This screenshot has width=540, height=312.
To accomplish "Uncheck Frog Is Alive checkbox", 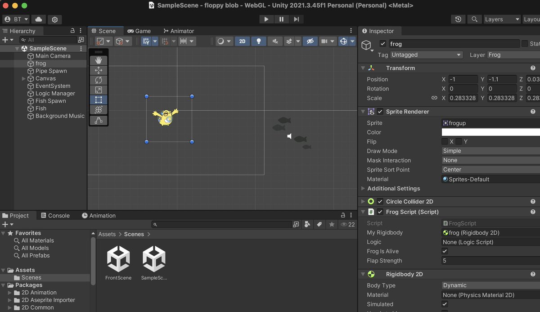I will [445, 251].
